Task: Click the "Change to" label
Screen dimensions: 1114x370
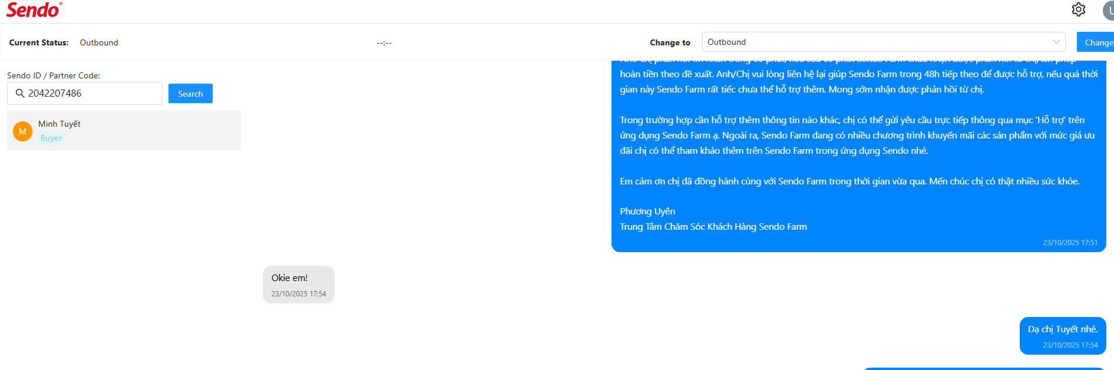Action: (670, 42)
